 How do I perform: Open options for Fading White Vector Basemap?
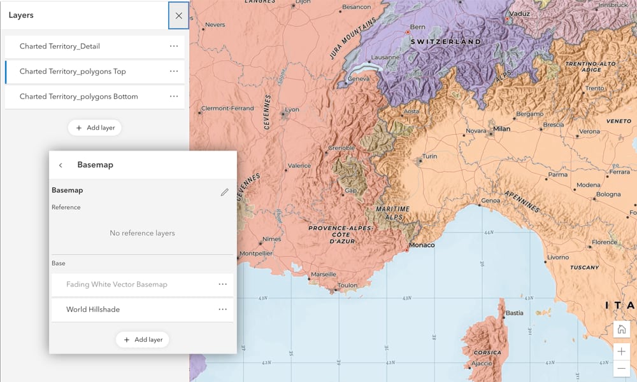coord(222,284)
